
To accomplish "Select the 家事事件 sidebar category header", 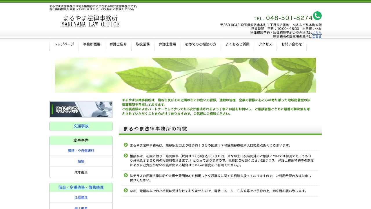I will [81, 140].
